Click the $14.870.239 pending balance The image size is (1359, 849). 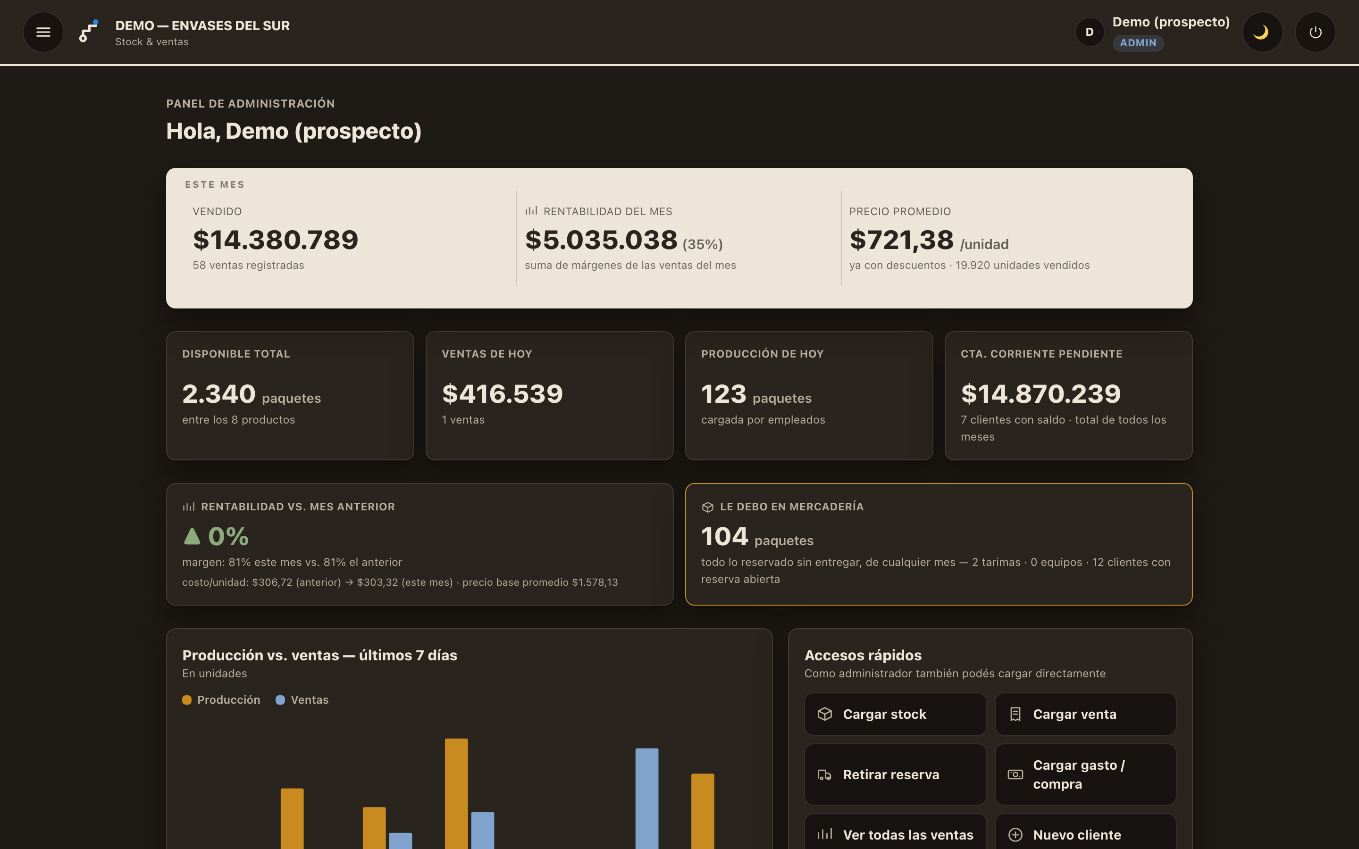pyautogui.click(x=1040, y=394)
